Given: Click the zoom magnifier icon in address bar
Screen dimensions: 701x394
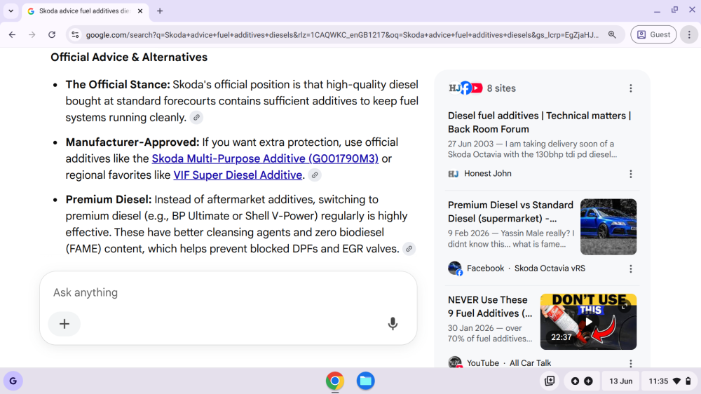Looking at the screenshot, I should (x=612, y=34).
